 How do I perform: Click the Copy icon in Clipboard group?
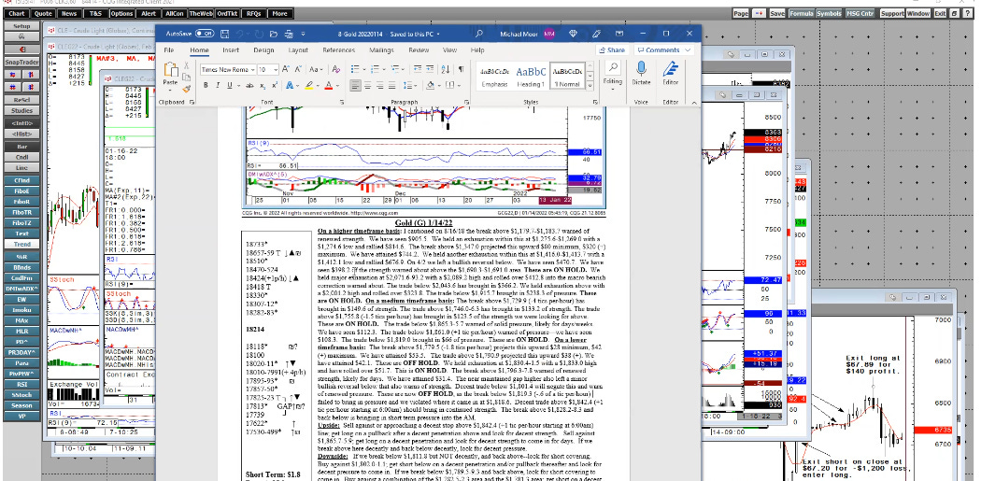point(186,78)
